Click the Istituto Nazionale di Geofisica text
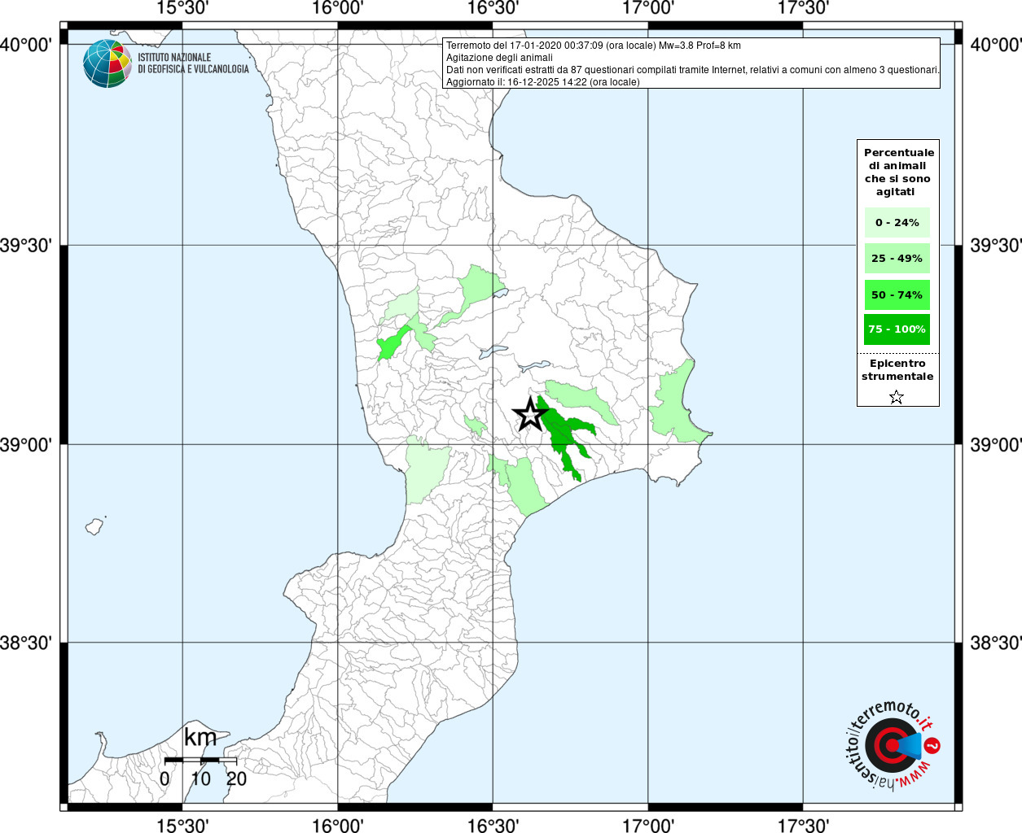 pyautogui.click(x=193, y=63)
